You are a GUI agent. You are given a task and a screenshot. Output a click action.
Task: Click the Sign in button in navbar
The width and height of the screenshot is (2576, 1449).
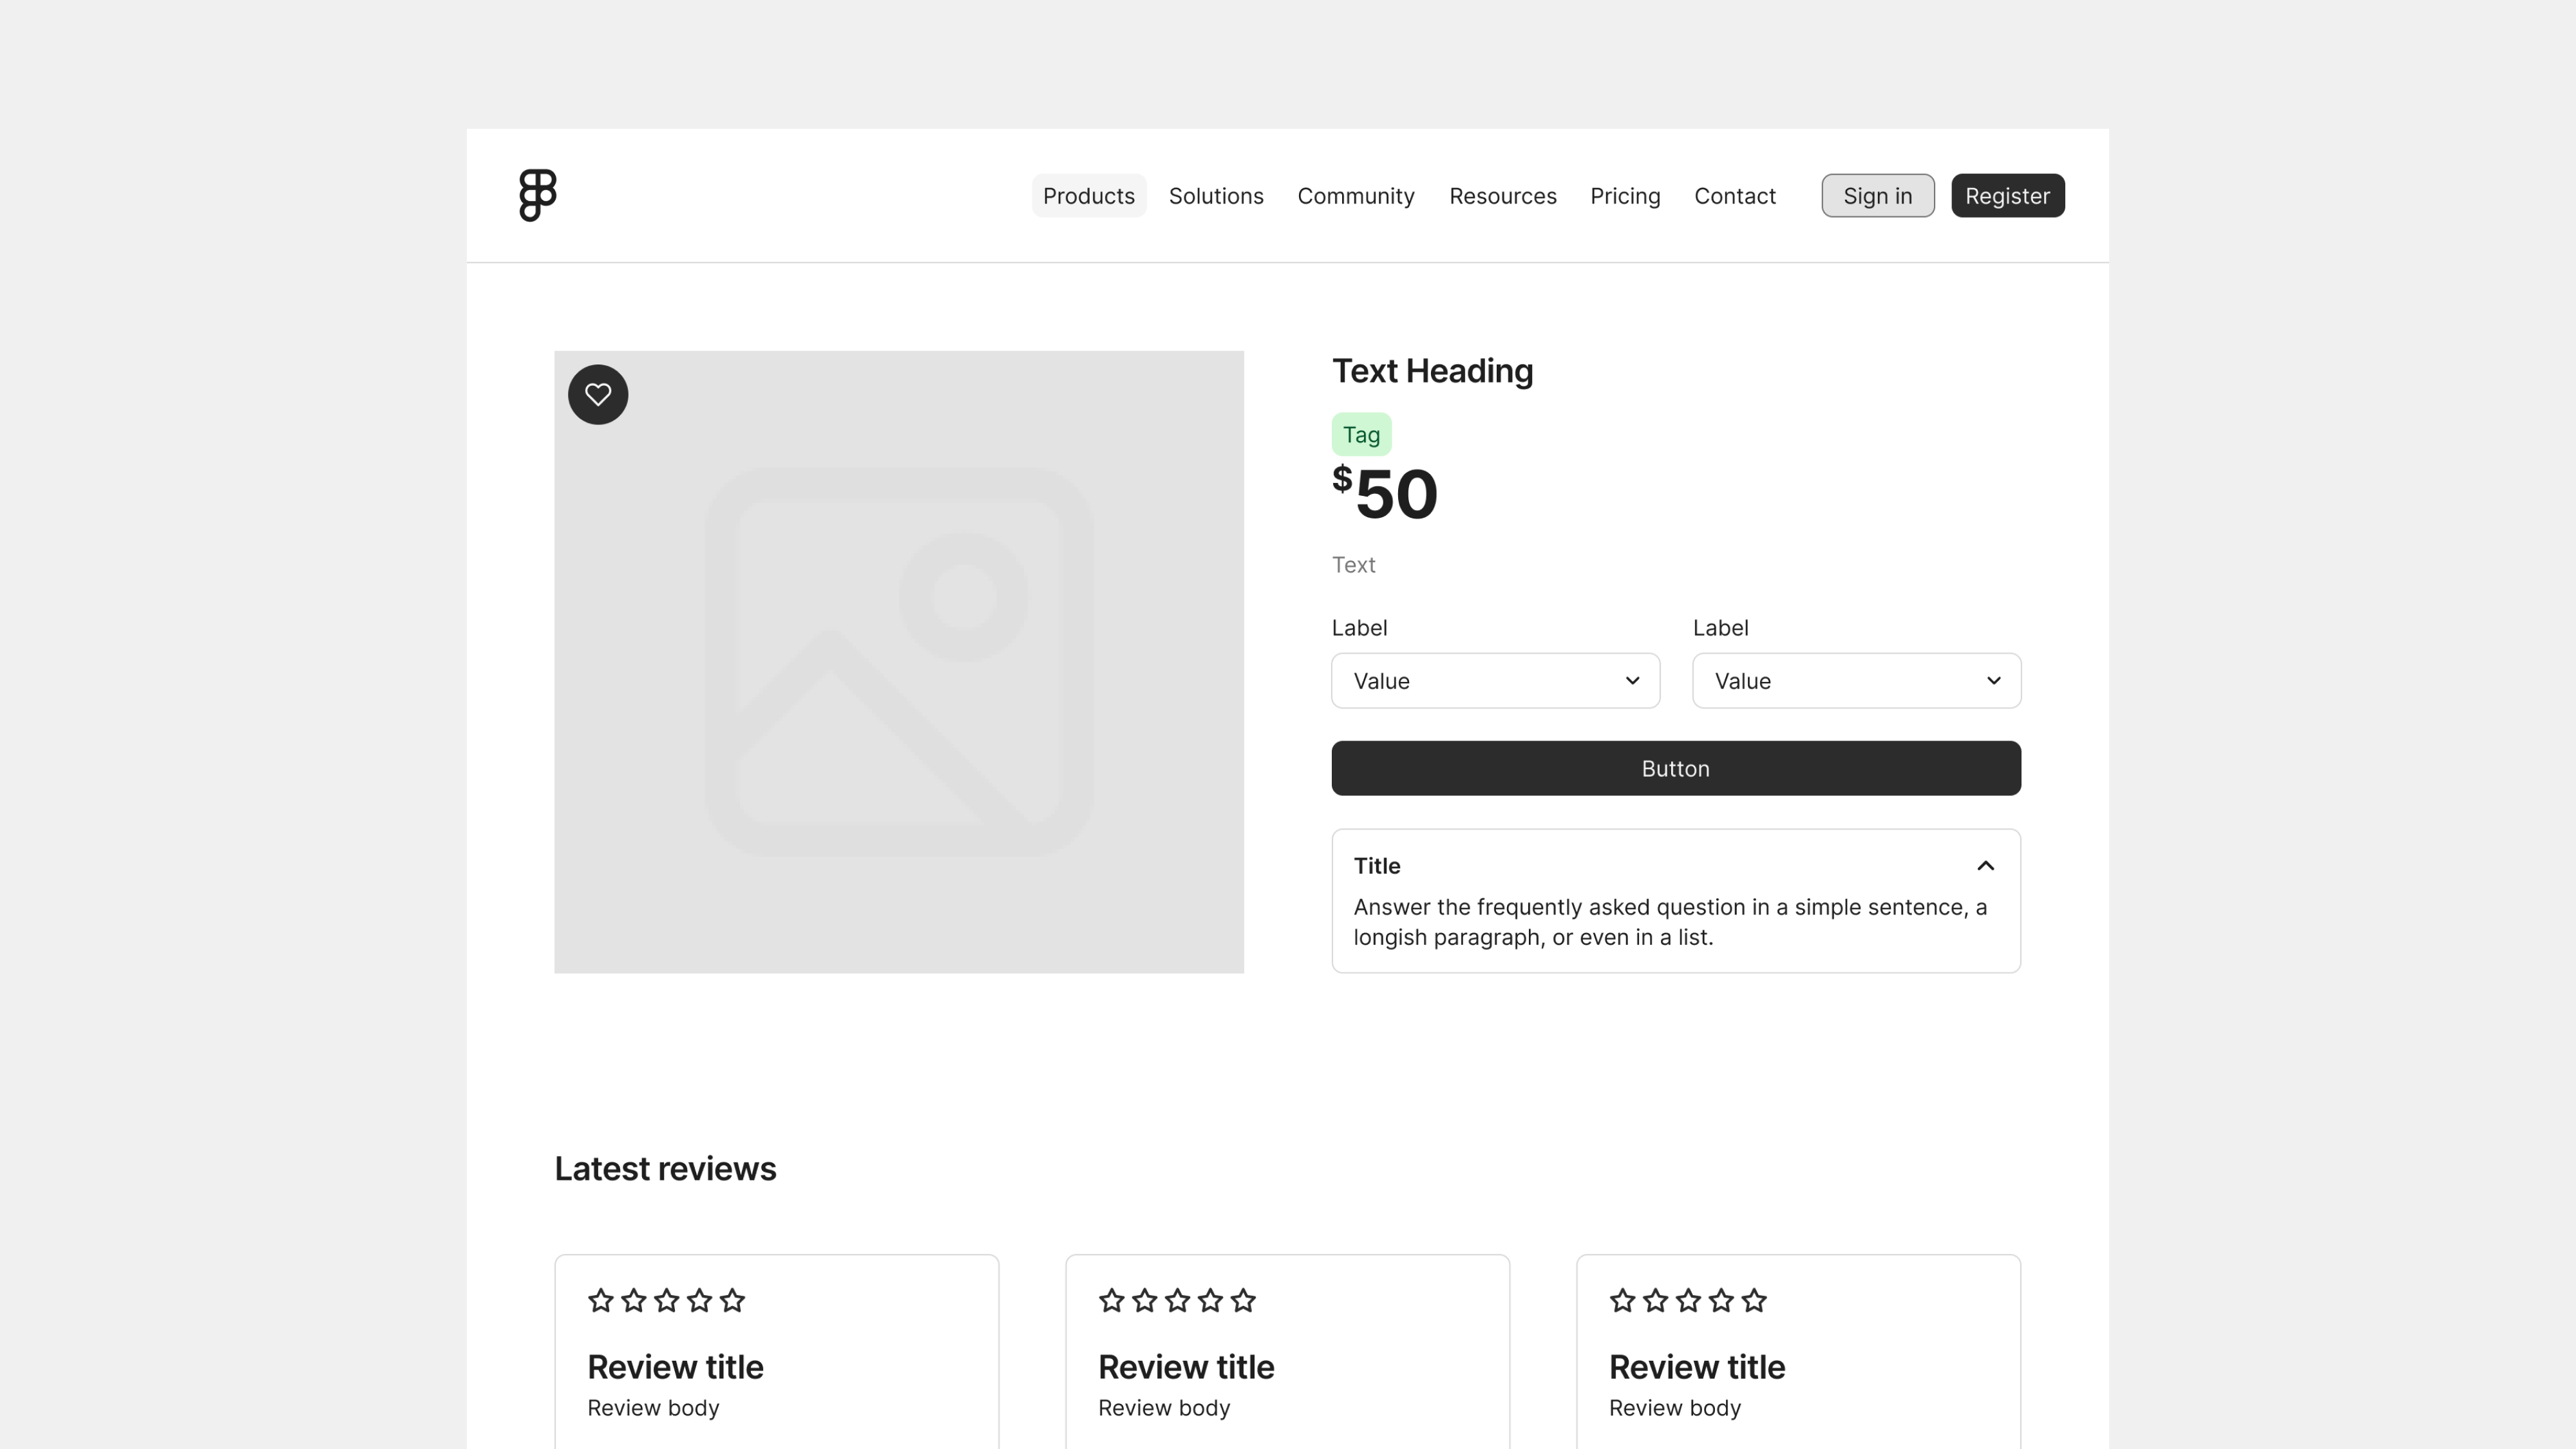pyautogui.click(x=1877, y=194)
